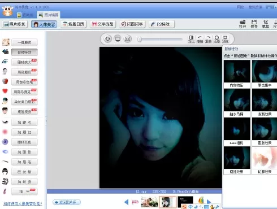Click the 撤销 undo arrow icon
This screenshot has height=209, width=277.
click(200, 39)
